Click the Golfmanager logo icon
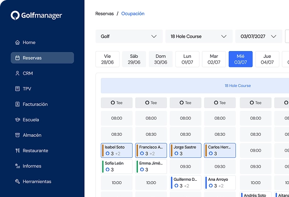The width and height of the screenshot is (289, 197). 15,15
